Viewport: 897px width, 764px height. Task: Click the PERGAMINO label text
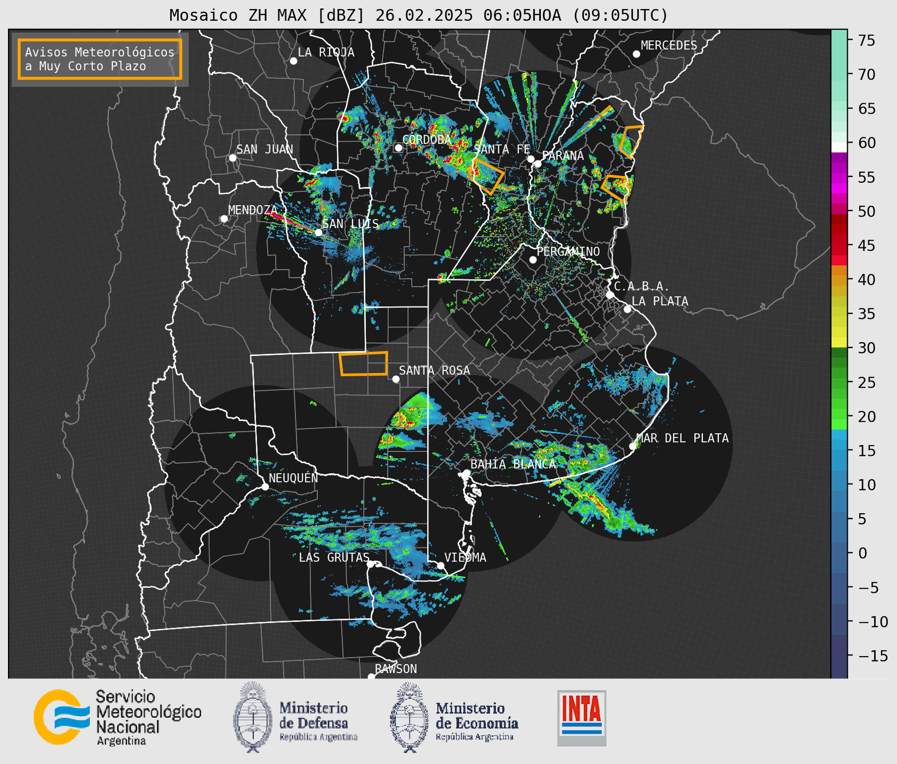[x=568, y=251]
